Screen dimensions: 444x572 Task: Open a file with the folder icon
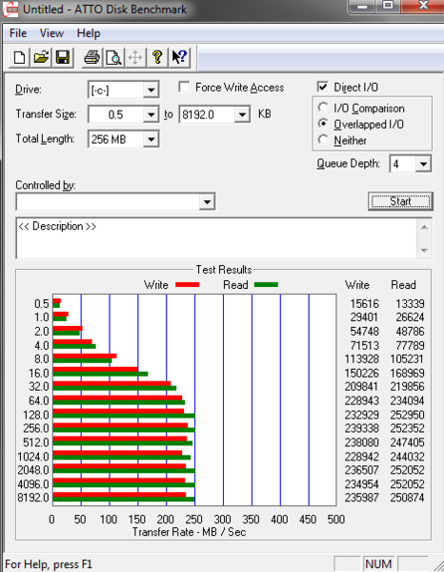(41, 57)
